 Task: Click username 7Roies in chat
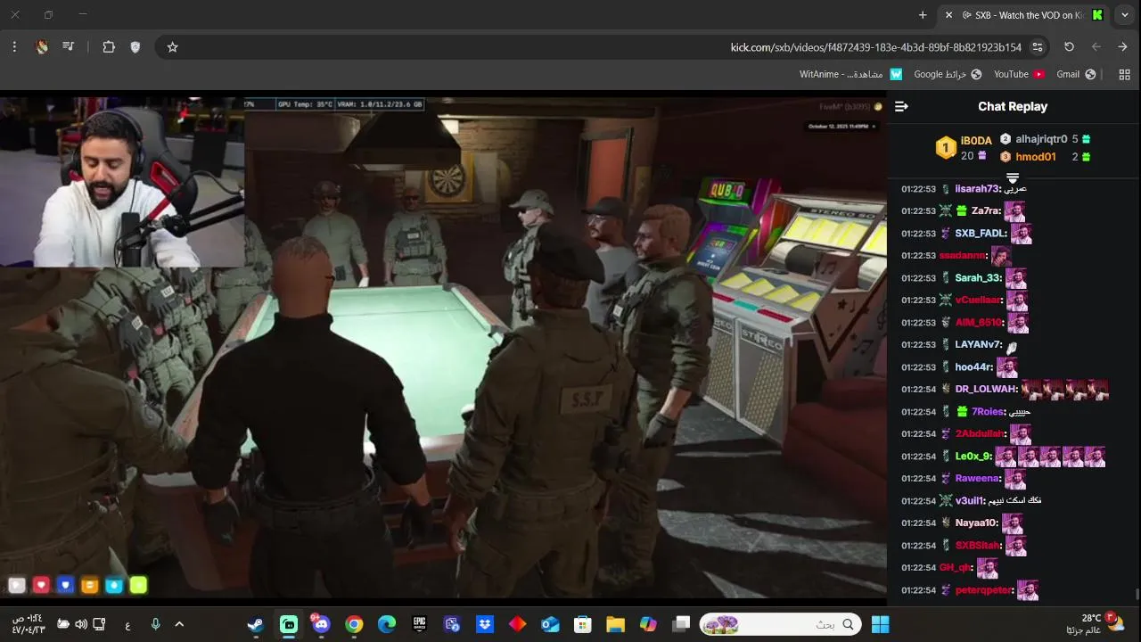(988, 412)
